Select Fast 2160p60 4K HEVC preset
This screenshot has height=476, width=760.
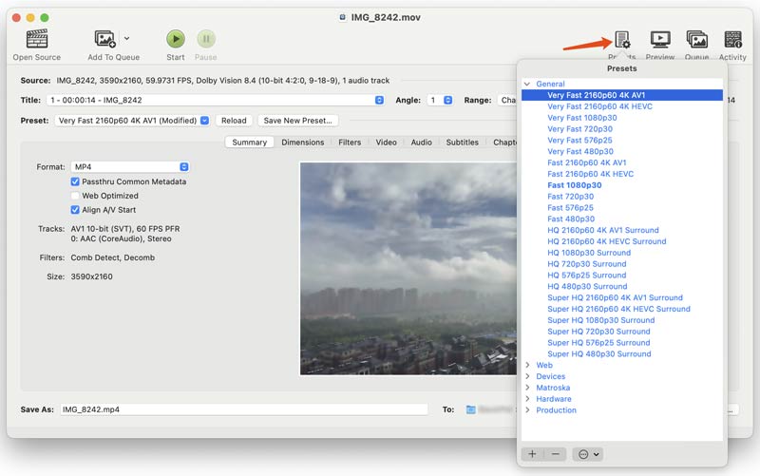(x=590, y=174)
